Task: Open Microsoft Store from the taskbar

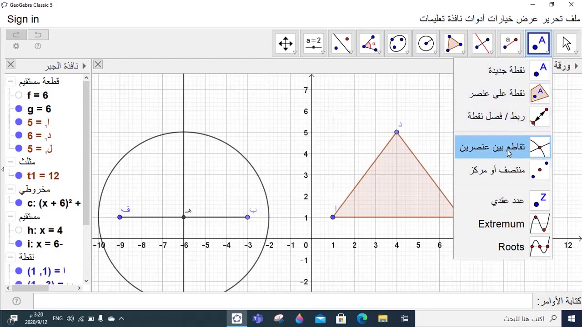Action: tap(341, 318)
